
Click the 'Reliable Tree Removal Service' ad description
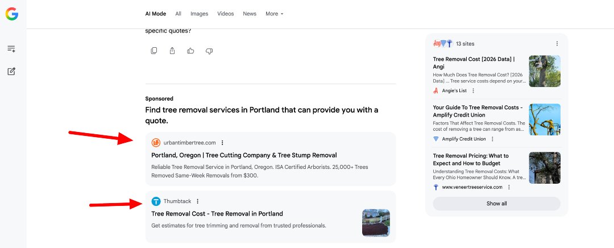[x=260, y=171]
